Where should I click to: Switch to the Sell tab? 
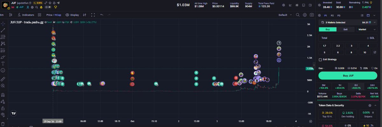345,29
